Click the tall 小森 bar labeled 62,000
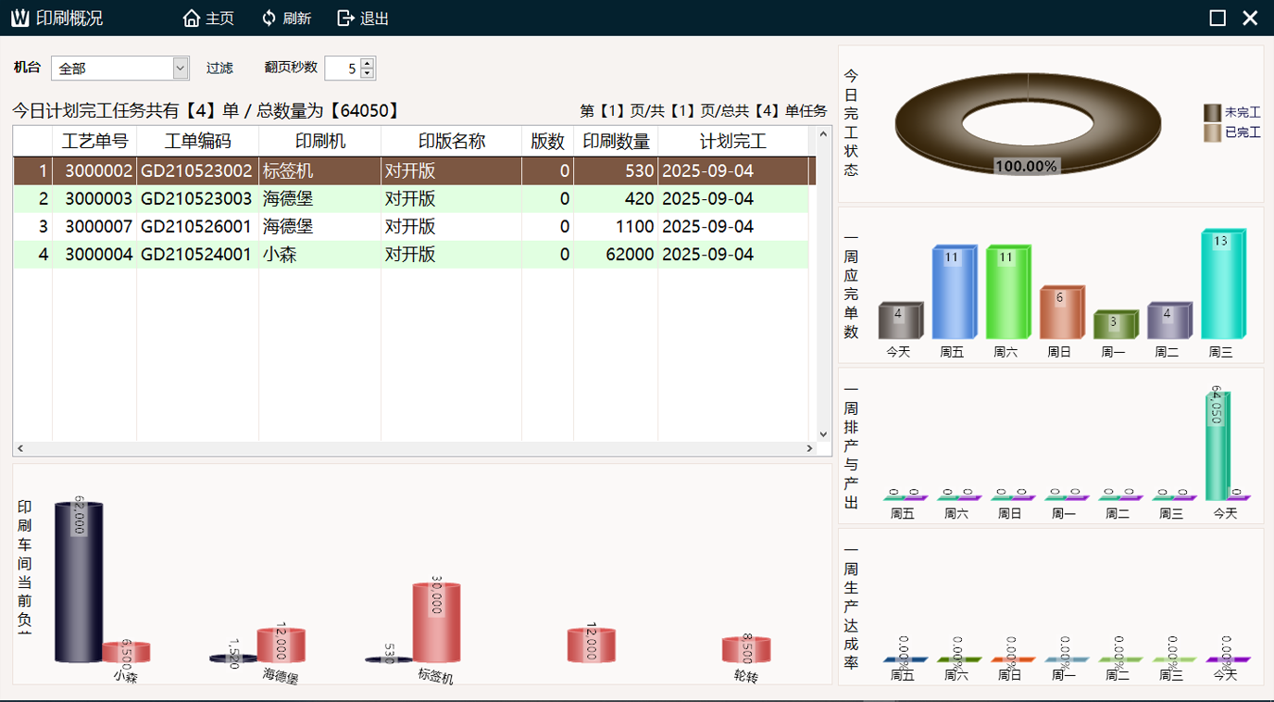Image resolution: width=1274 pixels, height=702 pixels. [x=78, y=583]
